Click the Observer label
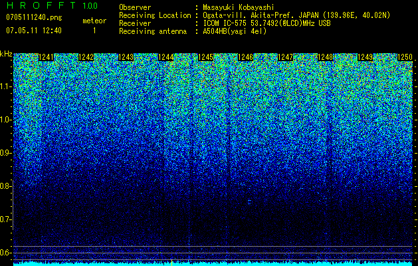The width and height of the screenshot is (418, 266). click(x=135, y=7)
